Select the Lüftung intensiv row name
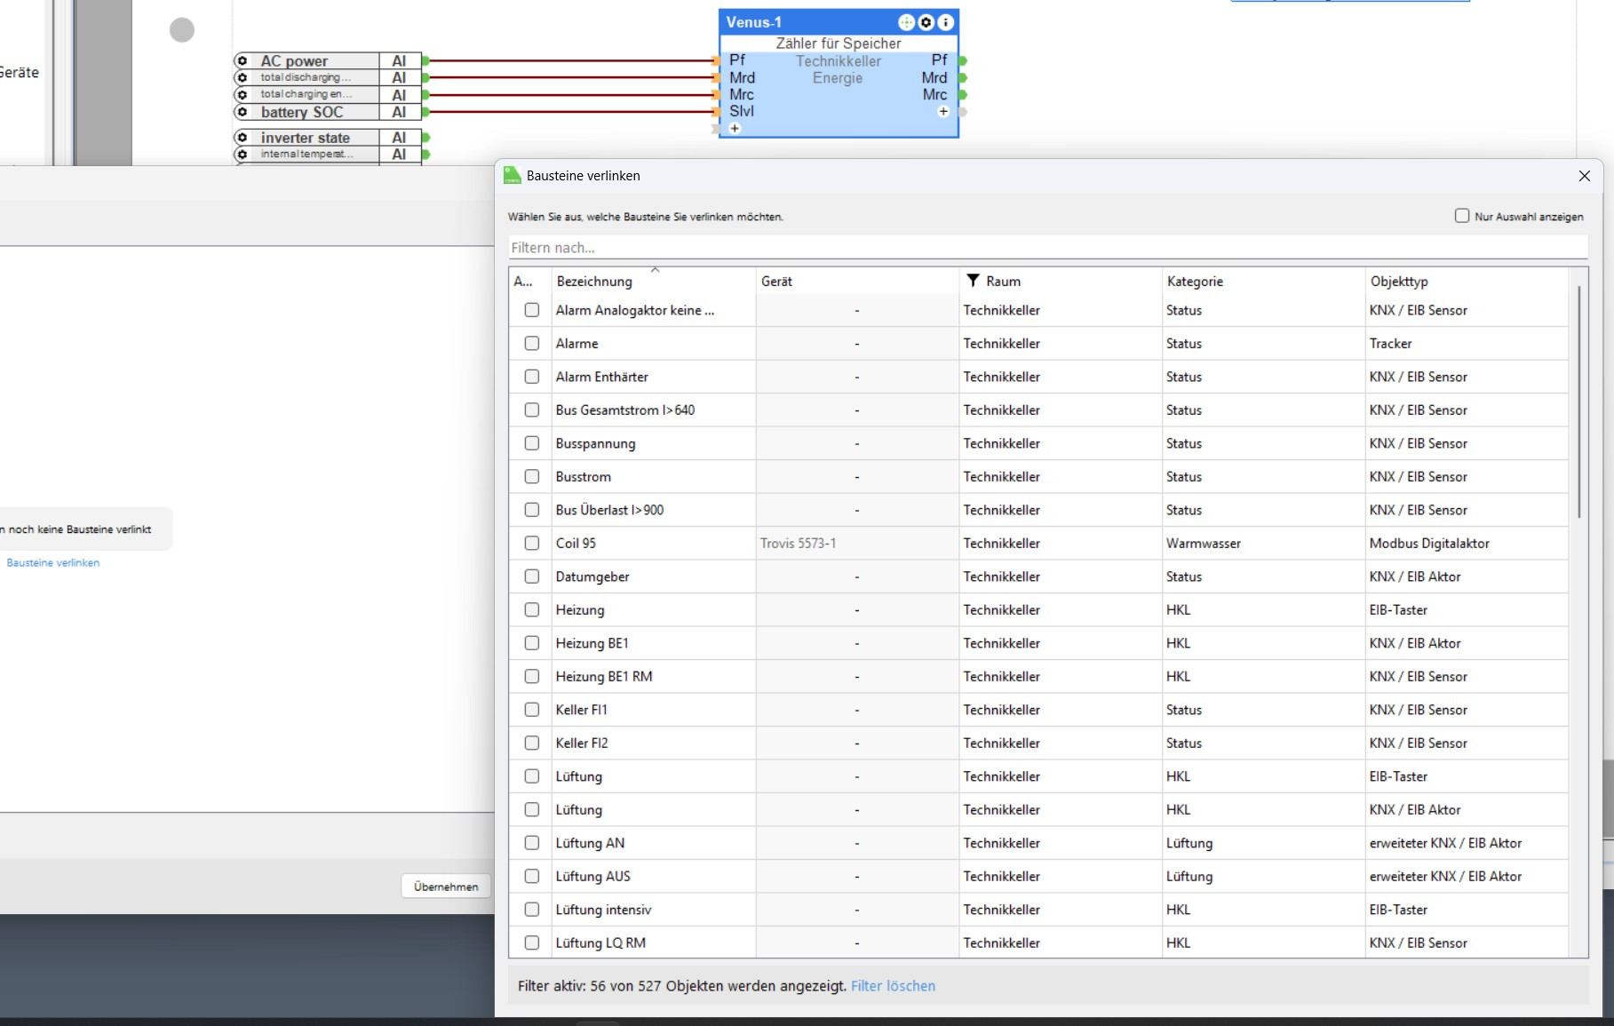Screen dimensions: 1614x1026 pos(603,910)
